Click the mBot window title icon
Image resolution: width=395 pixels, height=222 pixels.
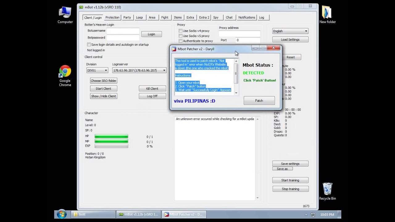coord(81,7)
